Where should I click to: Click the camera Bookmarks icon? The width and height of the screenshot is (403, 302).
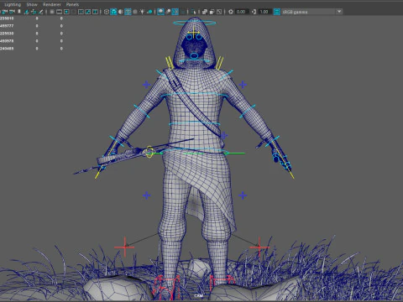[19, 12]
